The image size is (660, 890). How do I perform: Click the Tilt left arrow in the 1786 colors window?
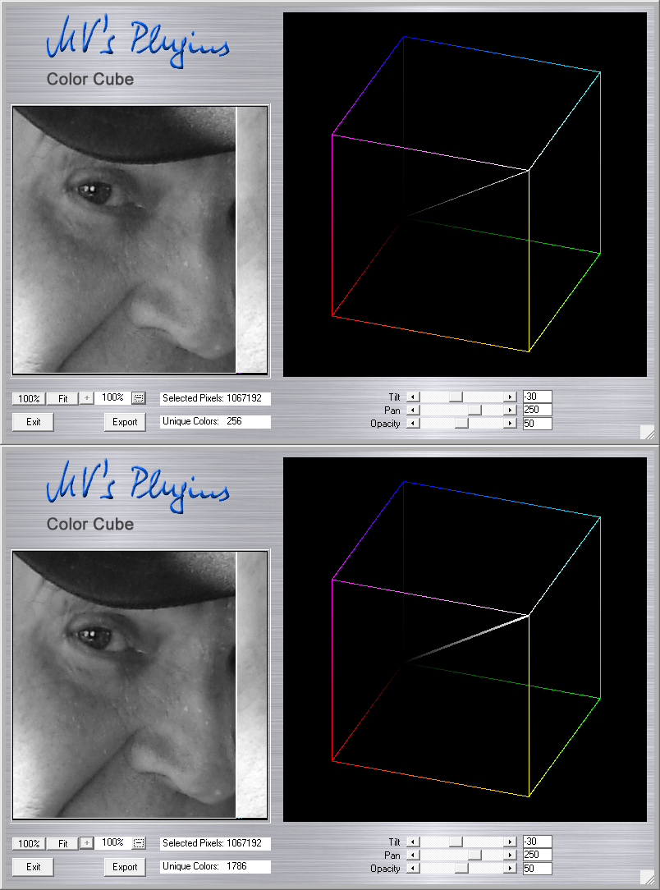(x=413, y=842)
